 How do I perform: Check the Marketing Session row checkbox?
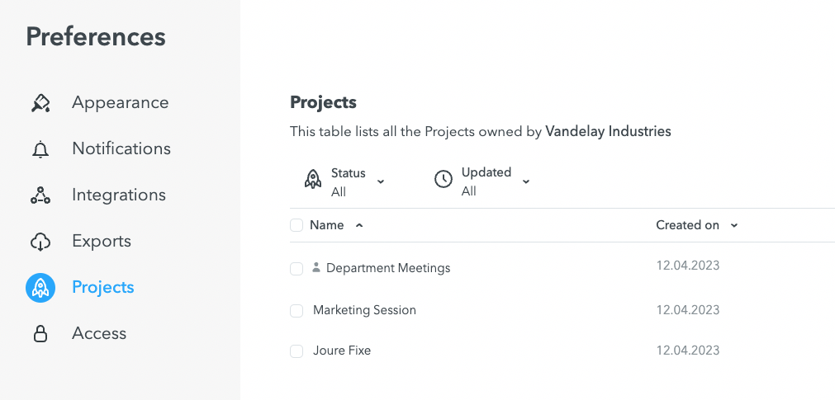(x=297, y=311)
